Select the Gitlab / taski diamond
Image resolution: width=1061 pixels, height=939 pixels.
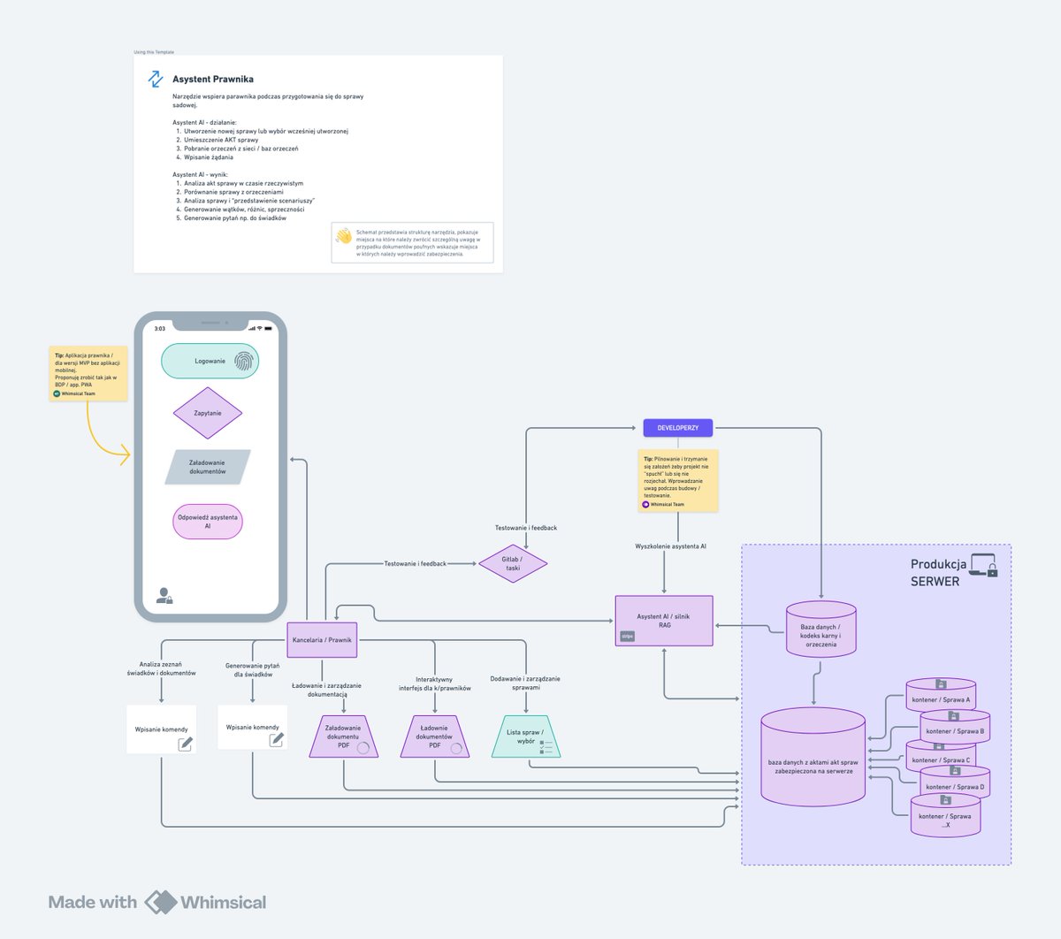(513, 563)
